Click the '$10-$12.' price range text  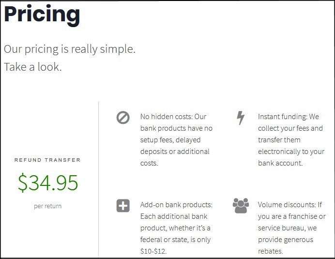[153, 251]
